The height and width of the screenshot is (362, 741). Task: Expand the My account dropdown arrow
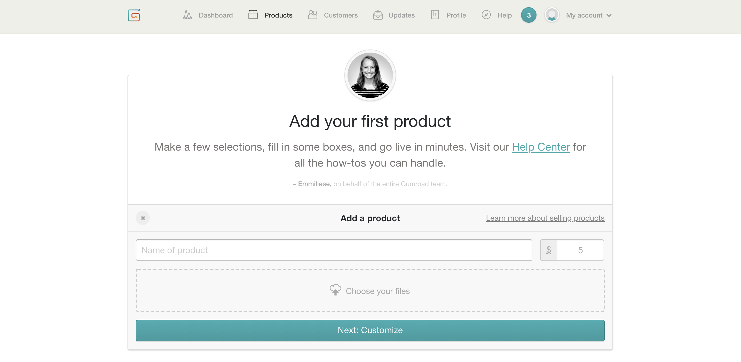[609, 15]
